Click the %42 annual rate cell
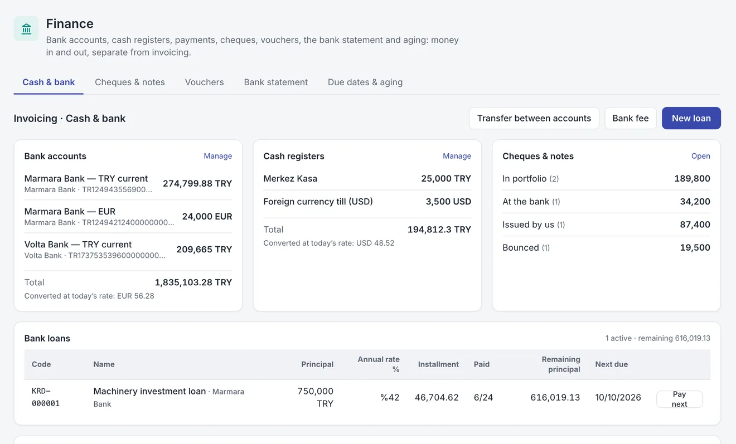This screenshot has width=736, height=444. coord(390,397)
